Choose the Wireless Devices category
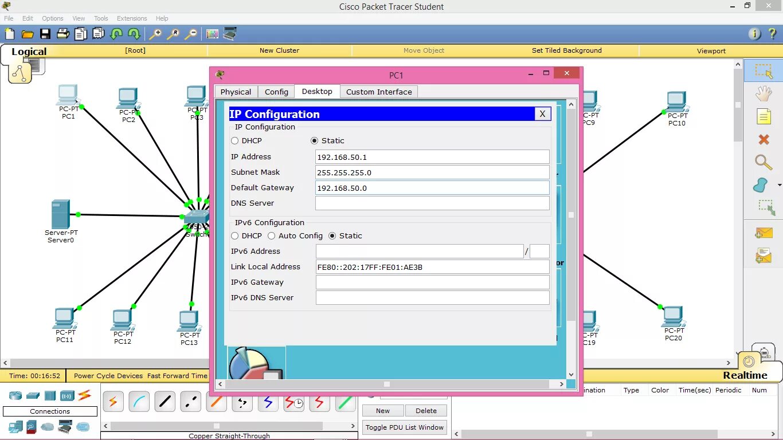 [67, 395]
